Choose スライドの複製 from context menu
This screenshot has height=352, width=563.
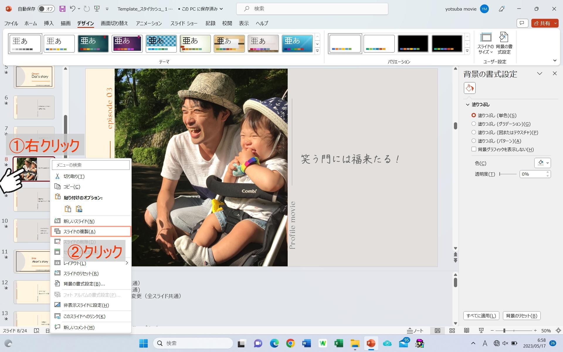point(91,231)
